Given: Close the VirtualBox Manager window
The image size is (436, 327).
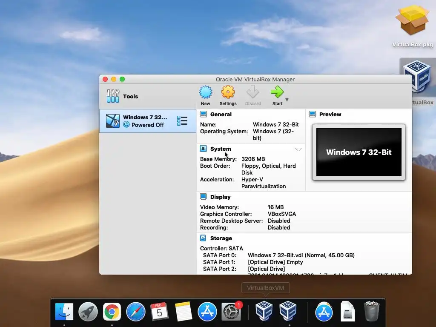Looking at the screenshot, I should click(105, 79).
